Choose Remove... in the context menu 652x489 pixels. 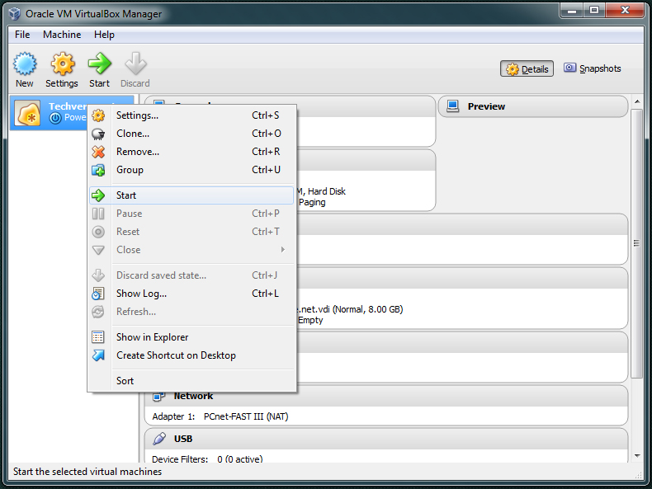click(x=191, y=152)
